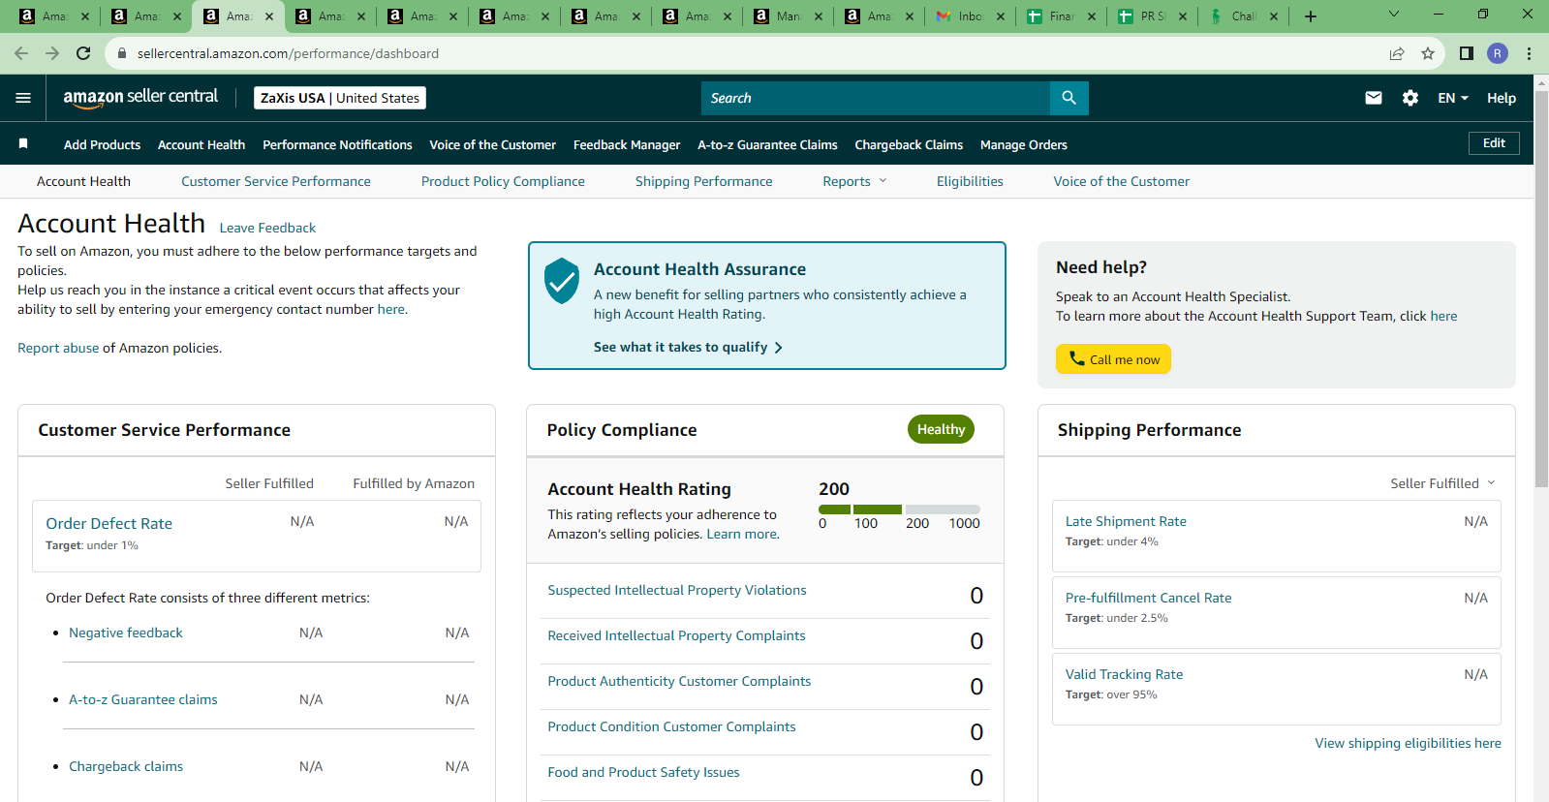
Task: Click the bookmark flag icon in nav bar
Action: click(23, 143)
